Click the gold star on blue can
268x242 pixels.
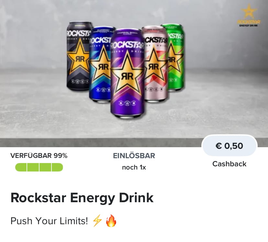click(100, 65)
